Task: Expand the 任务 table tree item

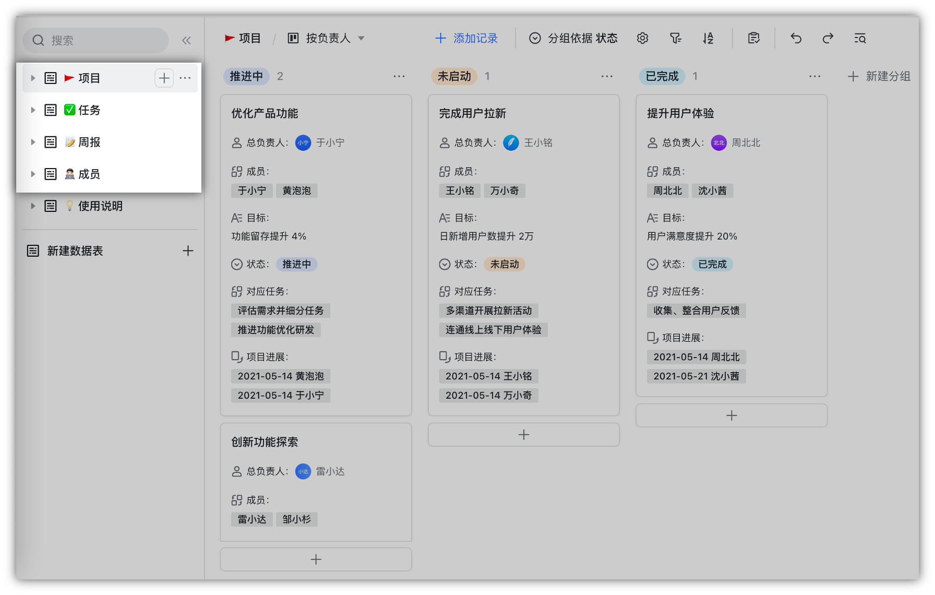Action: 33,110
